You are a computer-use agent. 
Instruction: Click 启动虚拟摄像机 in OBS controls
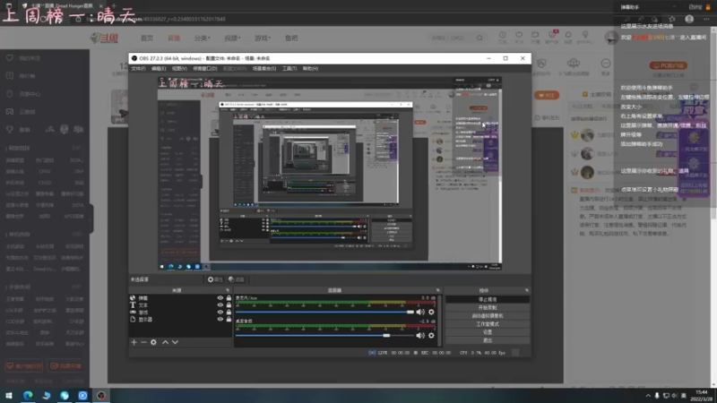(x=488, y=316)
